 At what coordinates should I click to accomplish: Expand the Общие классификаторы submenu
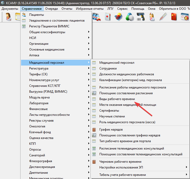pyautogui.click(x=56, y=32)
